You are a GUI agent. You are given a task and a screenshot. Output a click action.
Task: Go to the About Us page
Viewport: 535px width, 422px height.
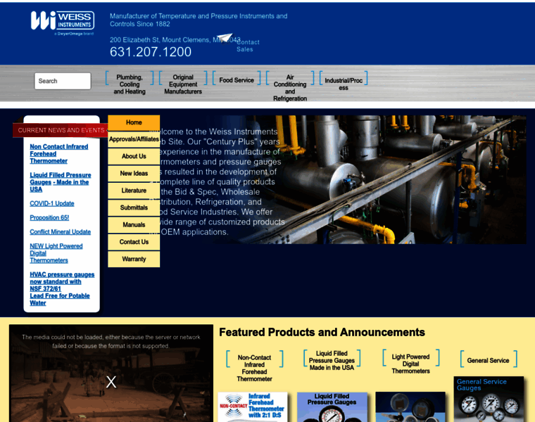[x=134, y=156]
